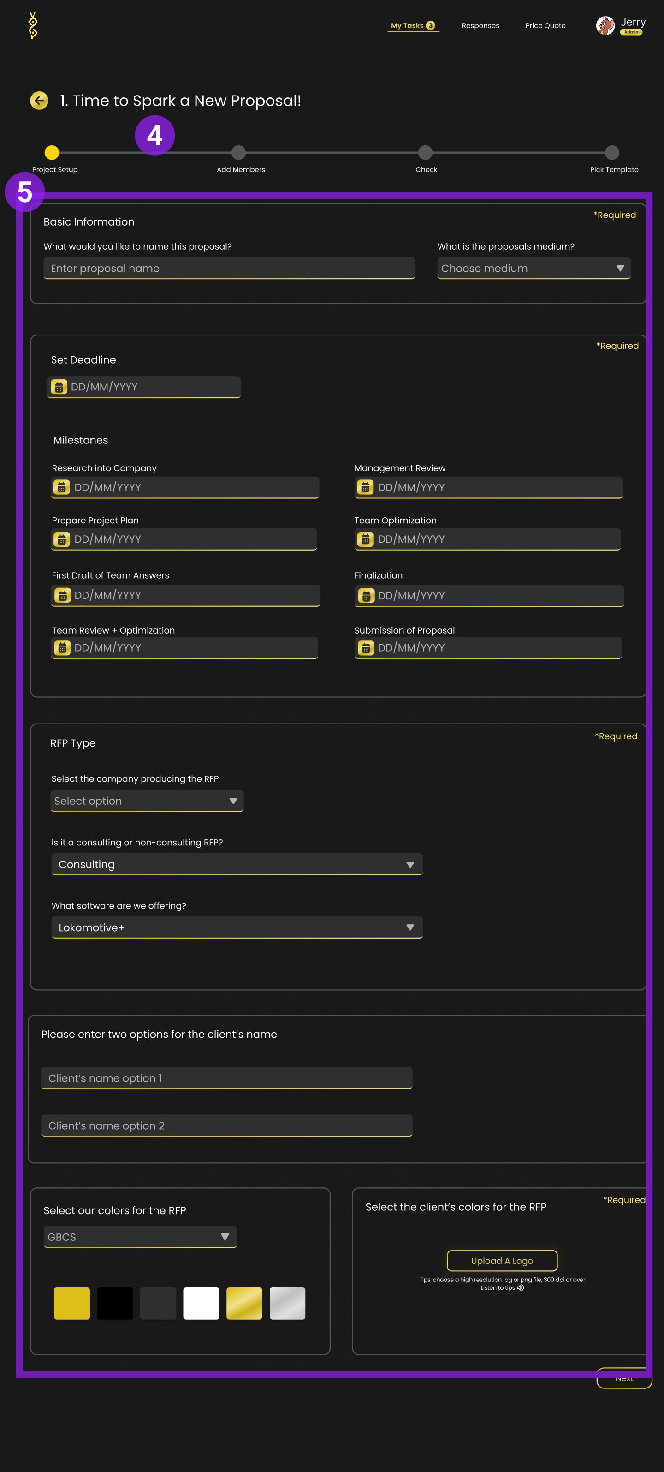Open the Price Quote menu item
This screenshot has width=664, height=1472.
[x=545, y=26]
